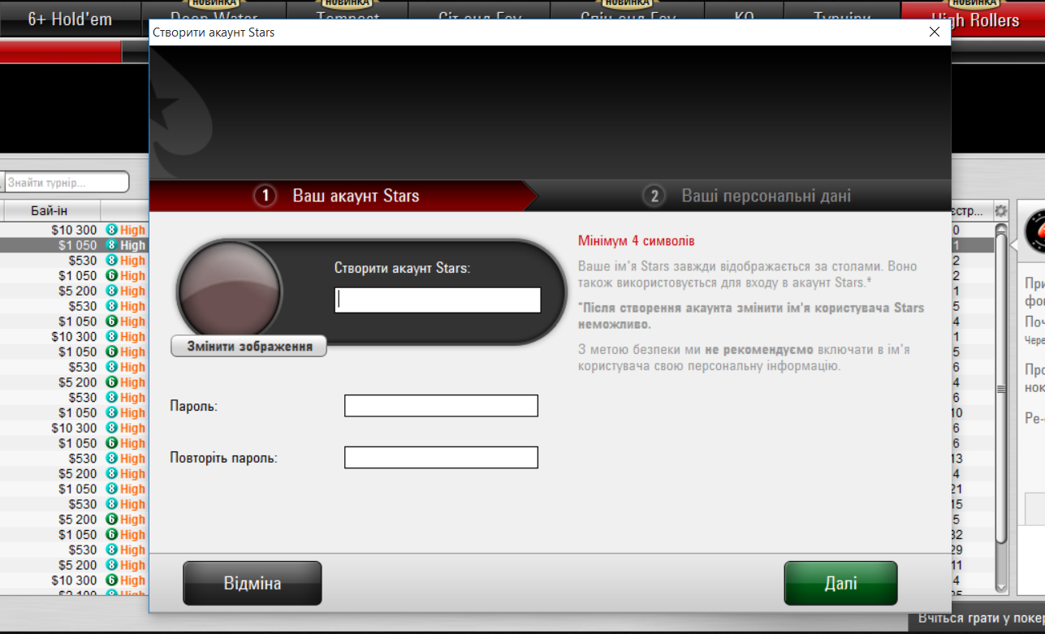The image size is (1045, 634).
Task: Open the 6+ Hold'em tab in lobby
Action: pos(70,19)
